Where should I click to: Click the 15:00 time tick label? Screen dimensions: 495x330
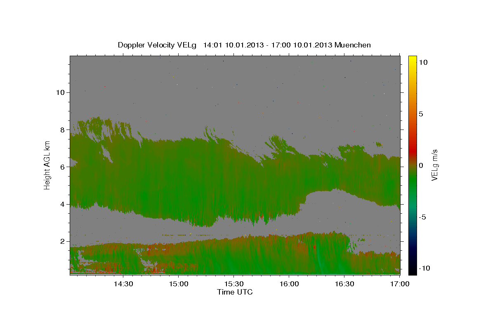pos(178,284)
